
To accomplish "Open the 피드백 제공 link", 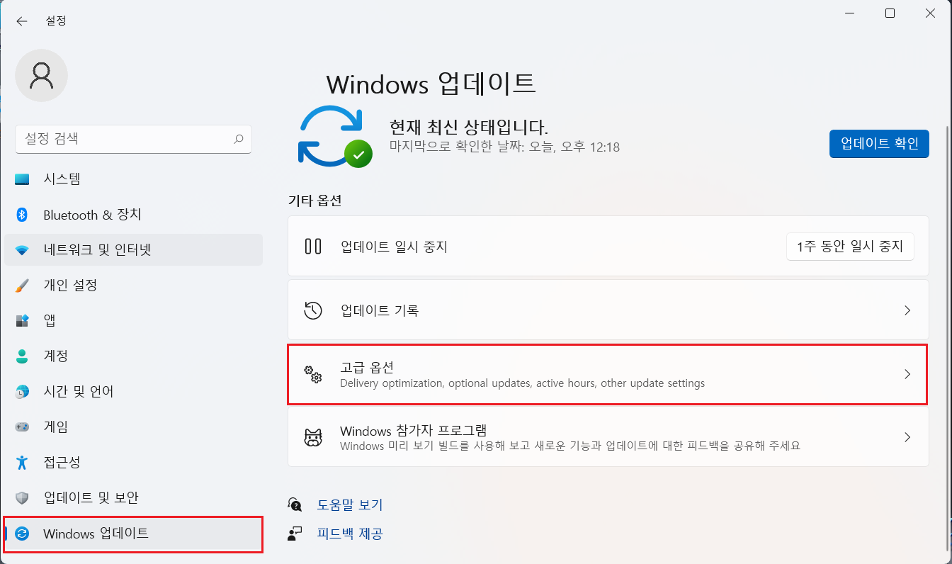I will pyautogui.click(x=350, y=534).
